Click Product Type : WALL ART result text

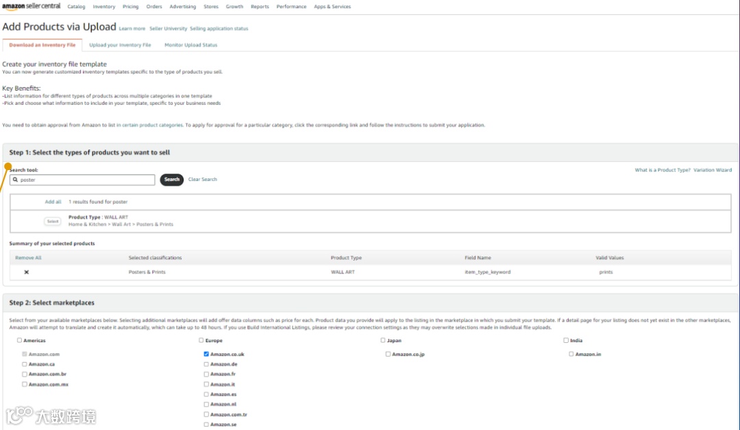pos(98,217)
